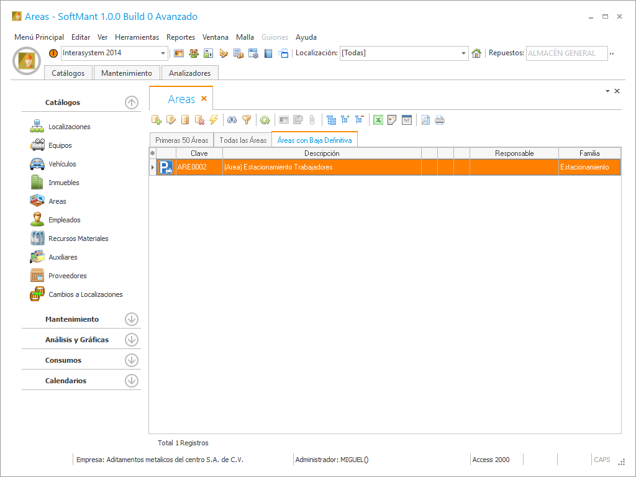Open the funnel filter tool

tap(247, 120)
